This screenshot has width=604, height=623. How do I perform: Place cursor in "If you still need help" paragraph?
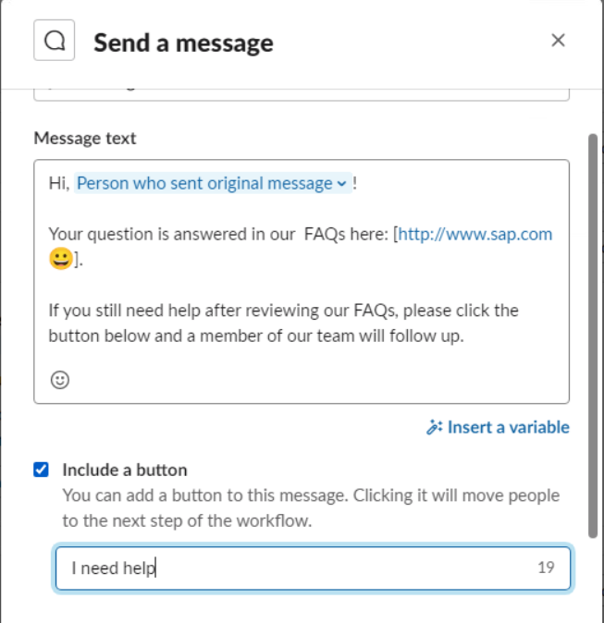[x=283, y=323]
